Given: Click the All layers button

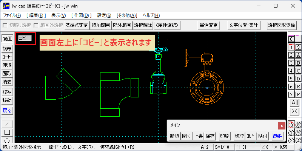Looking at the screenshot, I should [295, 103].
